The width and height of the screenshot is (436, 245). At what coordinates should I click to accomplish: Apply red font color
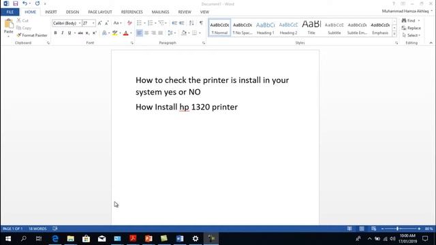pyautogui.click(x=125, y=33)
